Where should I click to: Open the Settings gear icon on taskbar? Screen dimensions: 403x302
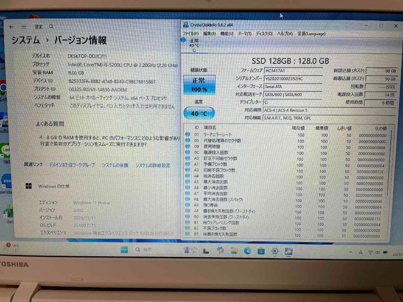pyautogui.click(x=274, y=251)
